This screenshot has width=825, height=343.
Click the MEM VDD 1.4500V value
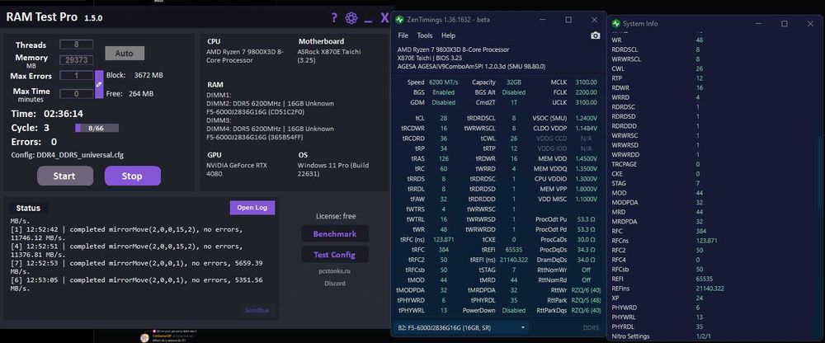pyautogui.click(x=586, y=158)
